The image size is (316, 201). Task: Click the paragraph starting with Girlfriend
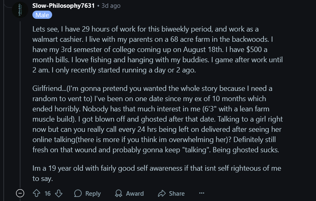pos(158,119)
